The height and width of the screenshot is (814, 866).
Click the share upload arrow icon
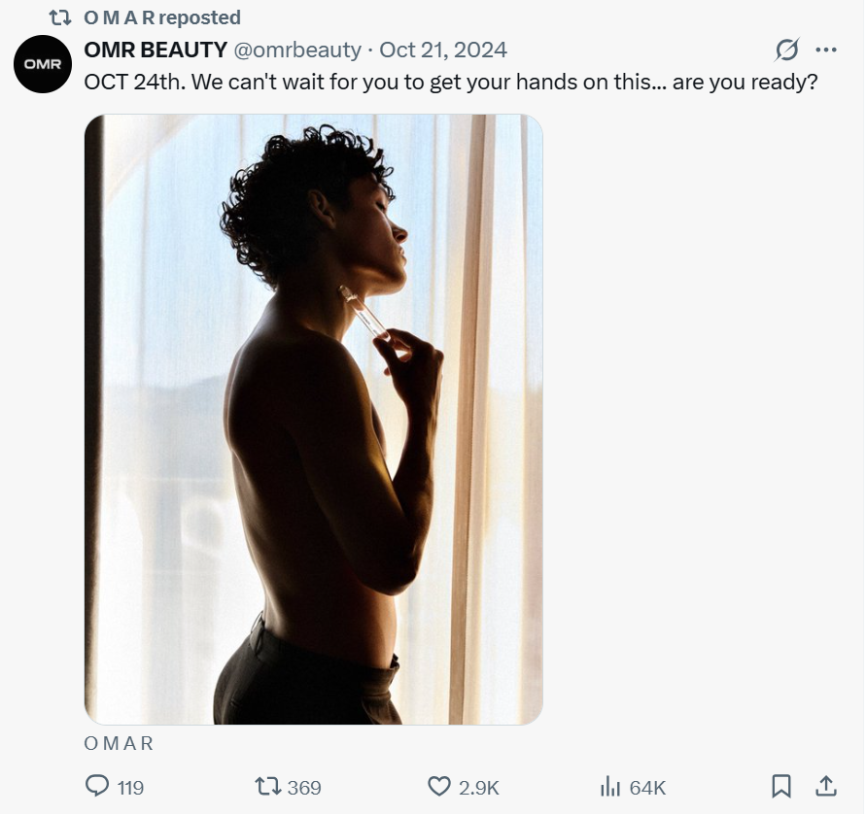[x=826, y=786]
